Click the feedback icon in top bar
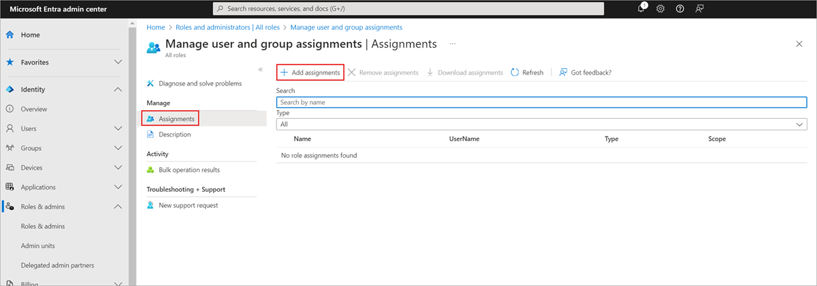This screenshot has width=817, height=286. (699, 8)
